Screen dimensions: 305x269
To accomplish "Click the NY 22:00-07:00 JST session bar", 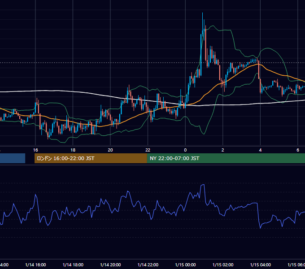I will [x=226, y=158].
